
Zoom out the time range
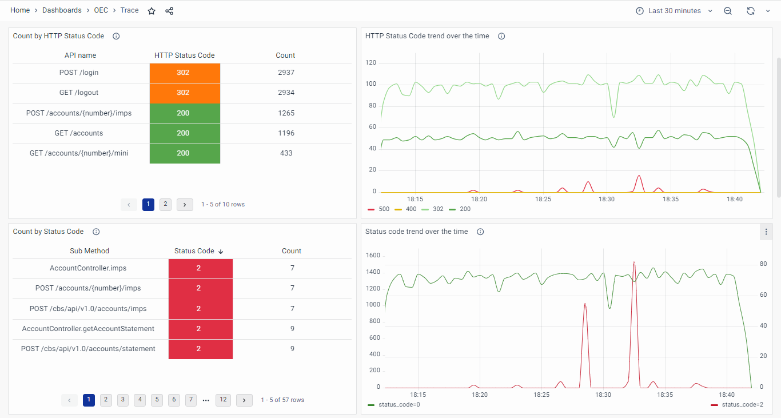(728, 11)
